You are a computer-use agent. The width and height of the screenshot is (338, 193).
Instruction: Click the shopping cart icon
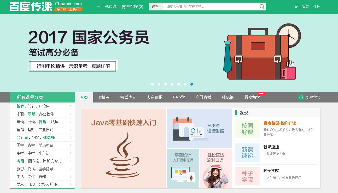[123, 7]
